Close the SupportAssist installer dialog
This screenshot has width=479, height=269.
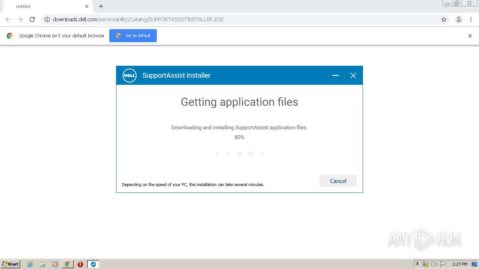pyautogui.click(x=353, y=75)
